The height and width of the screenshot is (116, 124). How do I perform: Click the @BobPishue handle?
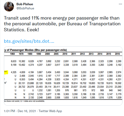(25, 8)
